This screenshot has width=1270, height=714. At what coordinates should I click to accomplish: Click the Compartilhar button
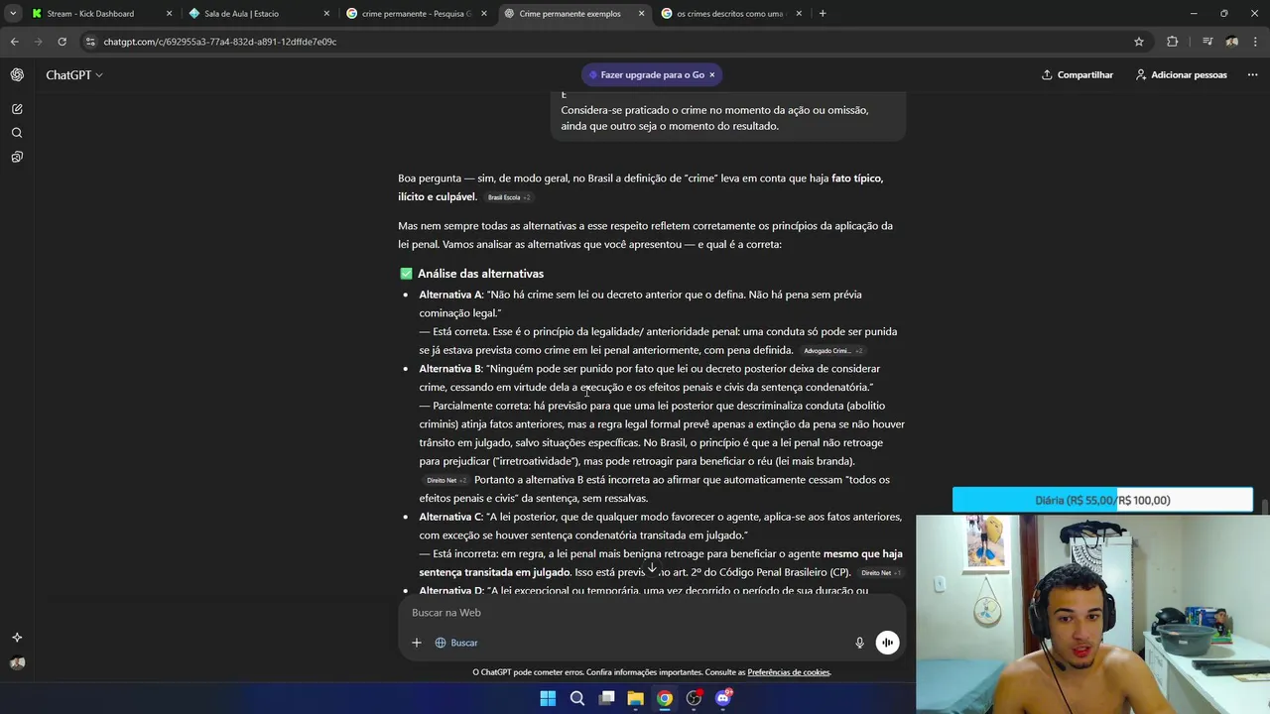(1078, 74)
